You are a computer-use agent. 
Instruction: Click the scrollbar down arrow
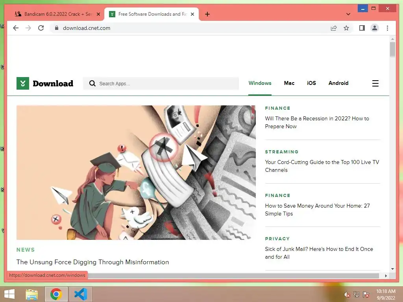point(392,269)
